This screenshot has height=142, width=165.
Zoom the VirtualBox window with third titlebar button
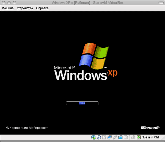[14, 3]
